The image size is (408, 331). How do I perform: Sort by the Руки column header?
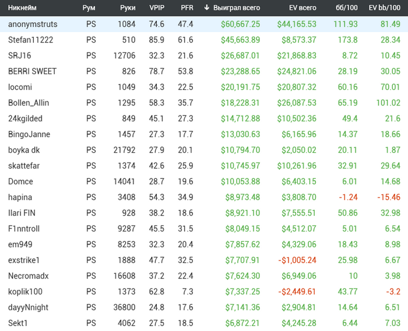click(x=128, y=8)
